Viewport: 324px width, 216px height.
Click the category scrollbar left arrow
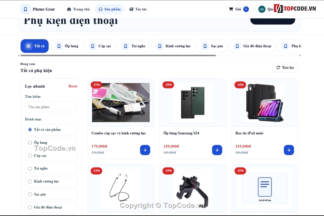click(19, 56)
